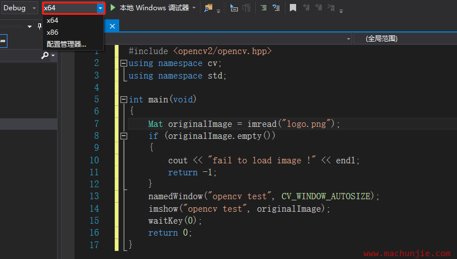Go to next bookmark icon
Viewport: 457px width, 259px height.
pyautogui.click(x=318, y=8)
